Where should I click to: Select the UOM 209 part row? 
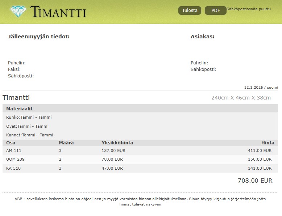(x=16, y=159)
